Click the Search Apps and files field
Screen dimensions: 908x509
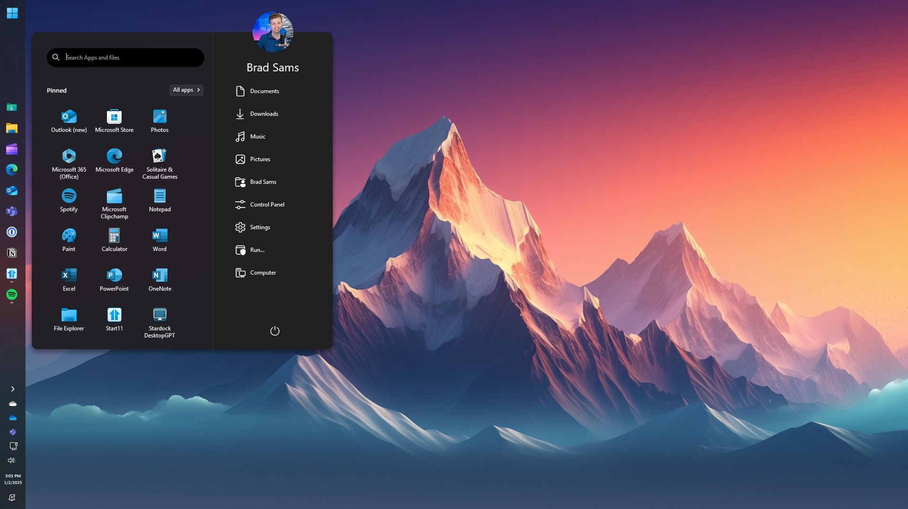125,57
